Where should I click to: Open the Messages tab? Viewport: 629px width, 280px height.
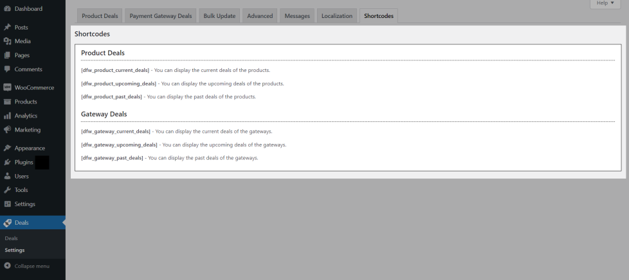pyautogui.click(x=297, y=15)
